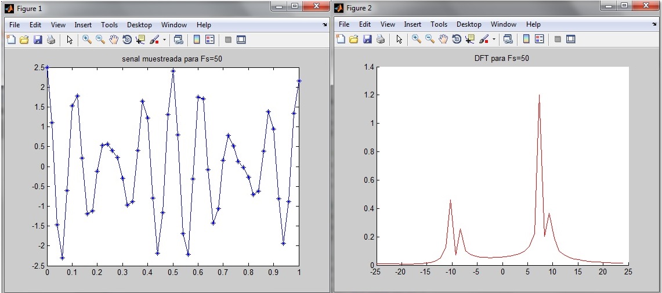Click Link Plot icon in Figure 2
This screenshot has width=662, height=293.
pos(508,40)
